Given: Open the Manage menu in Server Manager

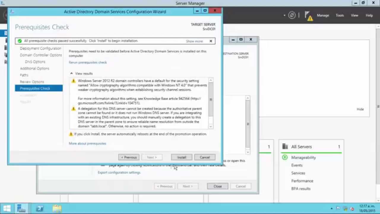Looking at the screenshot, I should tap(323, 15).
